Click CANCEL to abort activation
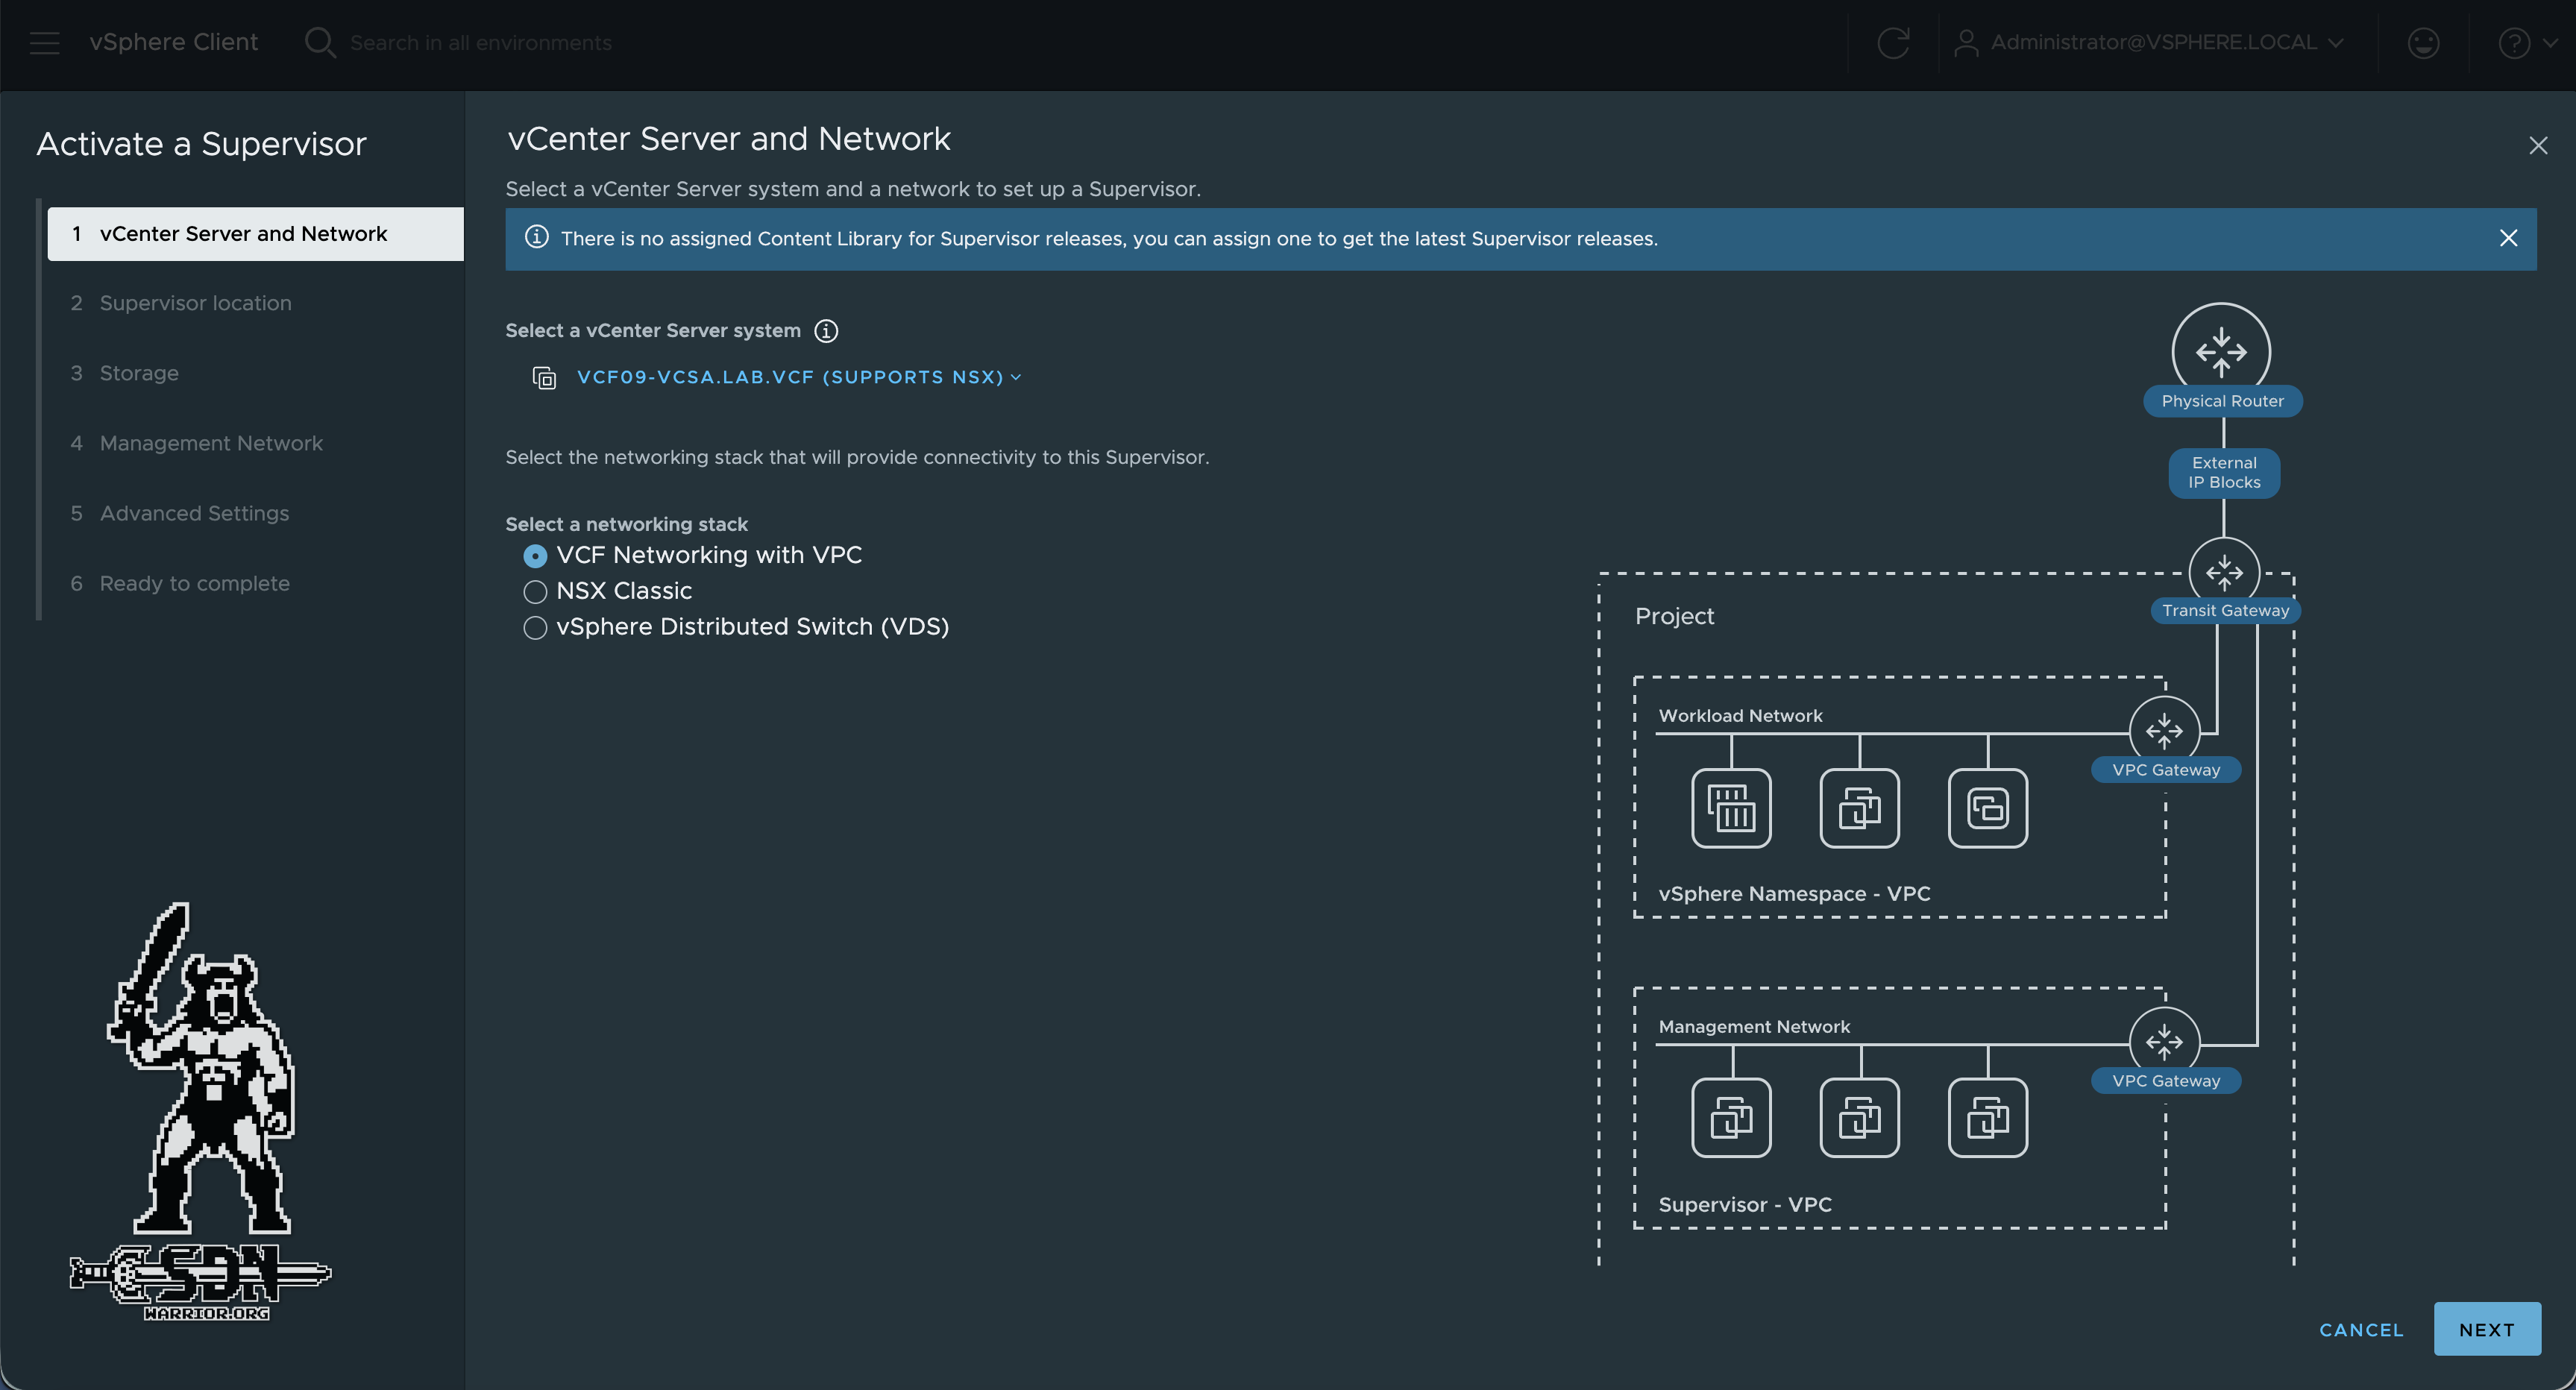Screen dimensions: 2576x1390 pos(2361,1329)
